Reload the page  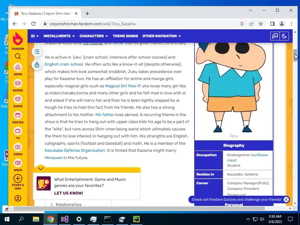click(x=33, y=24)
